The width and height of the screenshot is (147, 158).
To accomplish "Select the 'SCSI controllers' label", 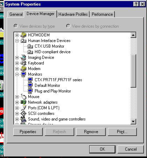I will click(41, 114).
